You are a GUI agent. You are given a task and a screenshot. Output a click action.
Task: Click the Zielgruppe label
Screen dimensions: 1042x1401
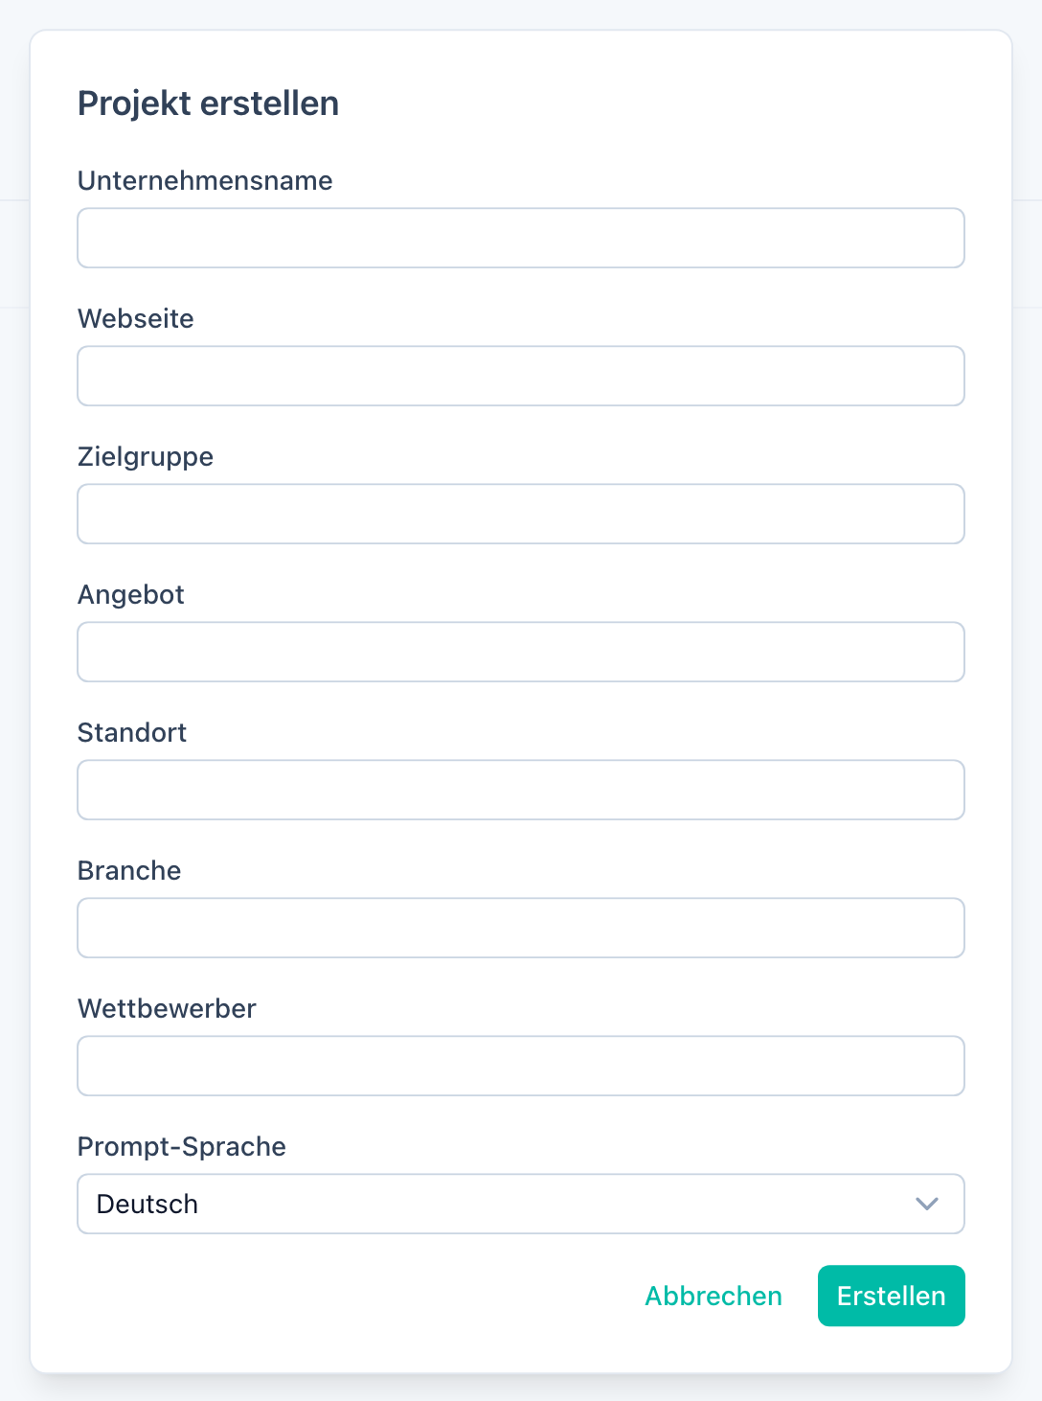146,456
